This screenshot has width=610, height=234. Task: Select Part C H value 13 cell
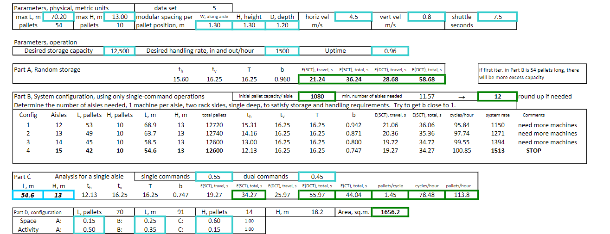point(58,195)
